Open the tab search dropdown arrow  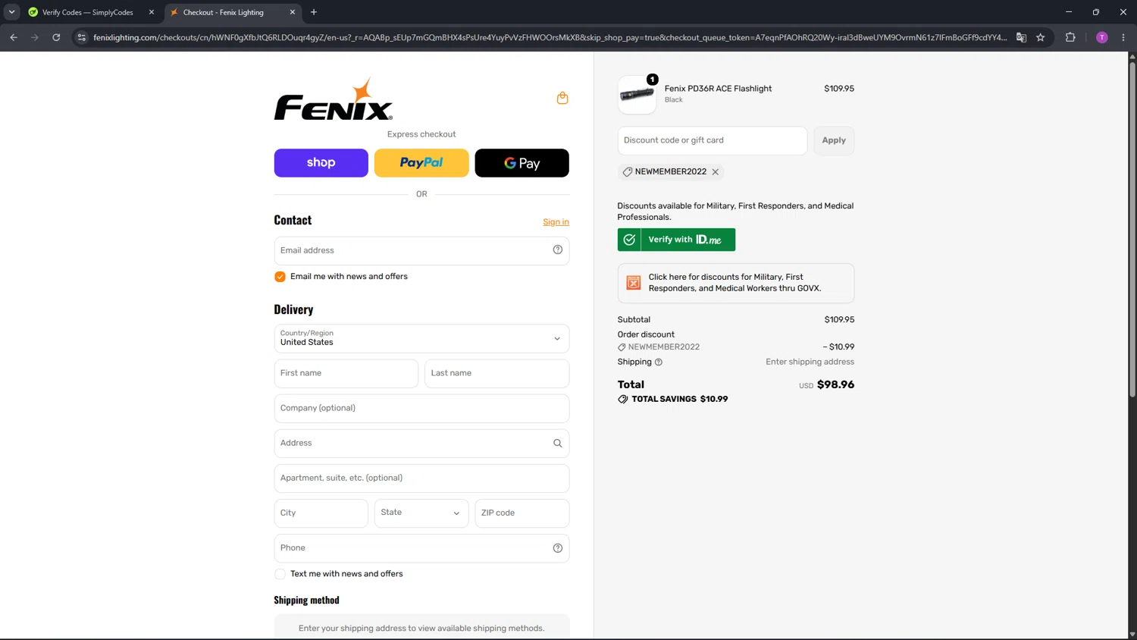[11, 12]
